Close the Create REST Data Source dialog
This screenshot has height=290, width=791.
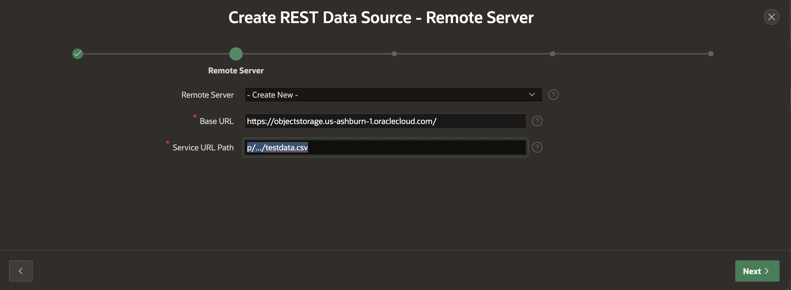(x=771, y=17)
